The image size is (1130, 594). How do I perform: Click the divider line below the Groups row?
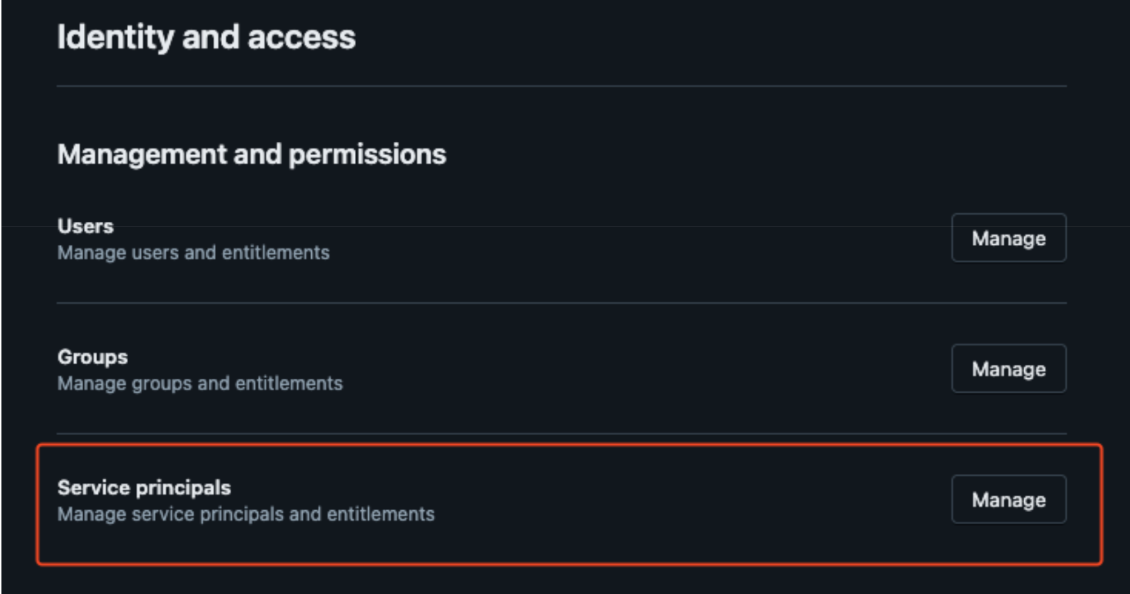pyautogui.click(x=562, y=434)
